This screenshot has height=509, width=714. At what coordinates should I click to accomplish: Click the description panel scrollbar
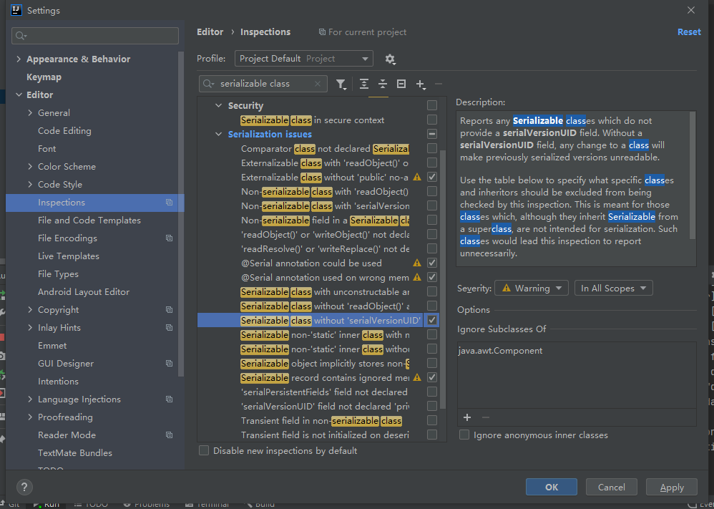pyautogui.click(x=693, y=175)
